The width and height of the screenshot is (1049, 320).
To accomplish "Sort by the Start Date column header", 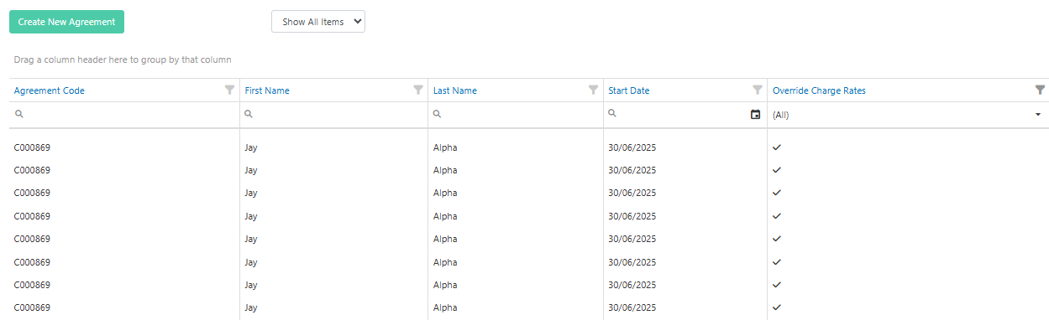I will pyautogui.click(x=629, y=90).
